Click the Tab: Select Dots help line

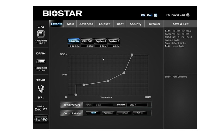175,43
